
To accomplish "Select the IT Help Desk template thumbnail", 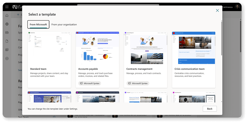I will click(145, 97).
